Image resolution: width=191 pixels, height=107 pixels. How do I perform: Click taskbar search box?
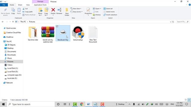tap(31, 104)
